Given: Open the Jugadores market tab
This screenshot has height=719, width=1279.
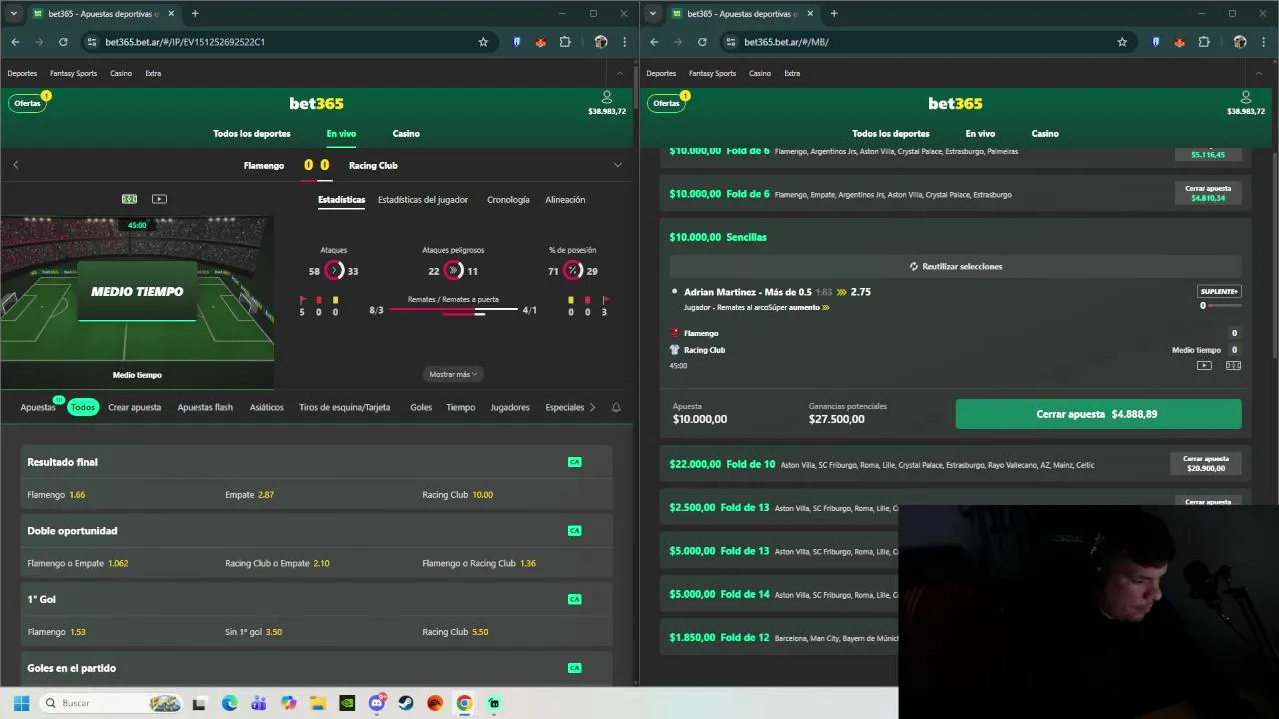Looking at the screenshot, I should 510,407.
